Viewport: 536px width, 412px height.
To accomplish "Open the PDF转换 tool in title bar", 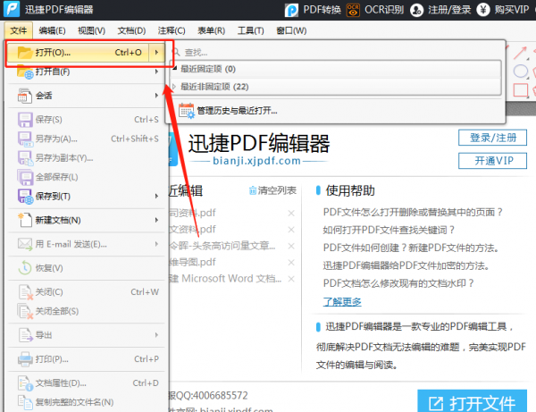I will point(314,10).
